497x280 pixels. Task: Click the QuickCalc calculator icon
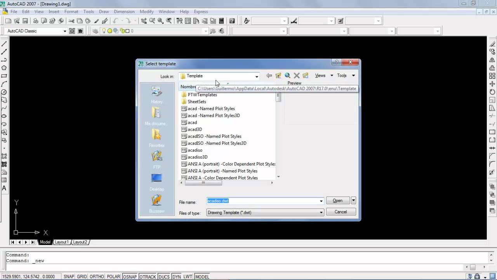221,21
